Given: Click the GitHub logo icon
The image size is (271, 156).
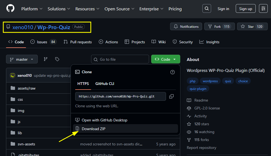Looking at the screenshot, I should 10,8.
